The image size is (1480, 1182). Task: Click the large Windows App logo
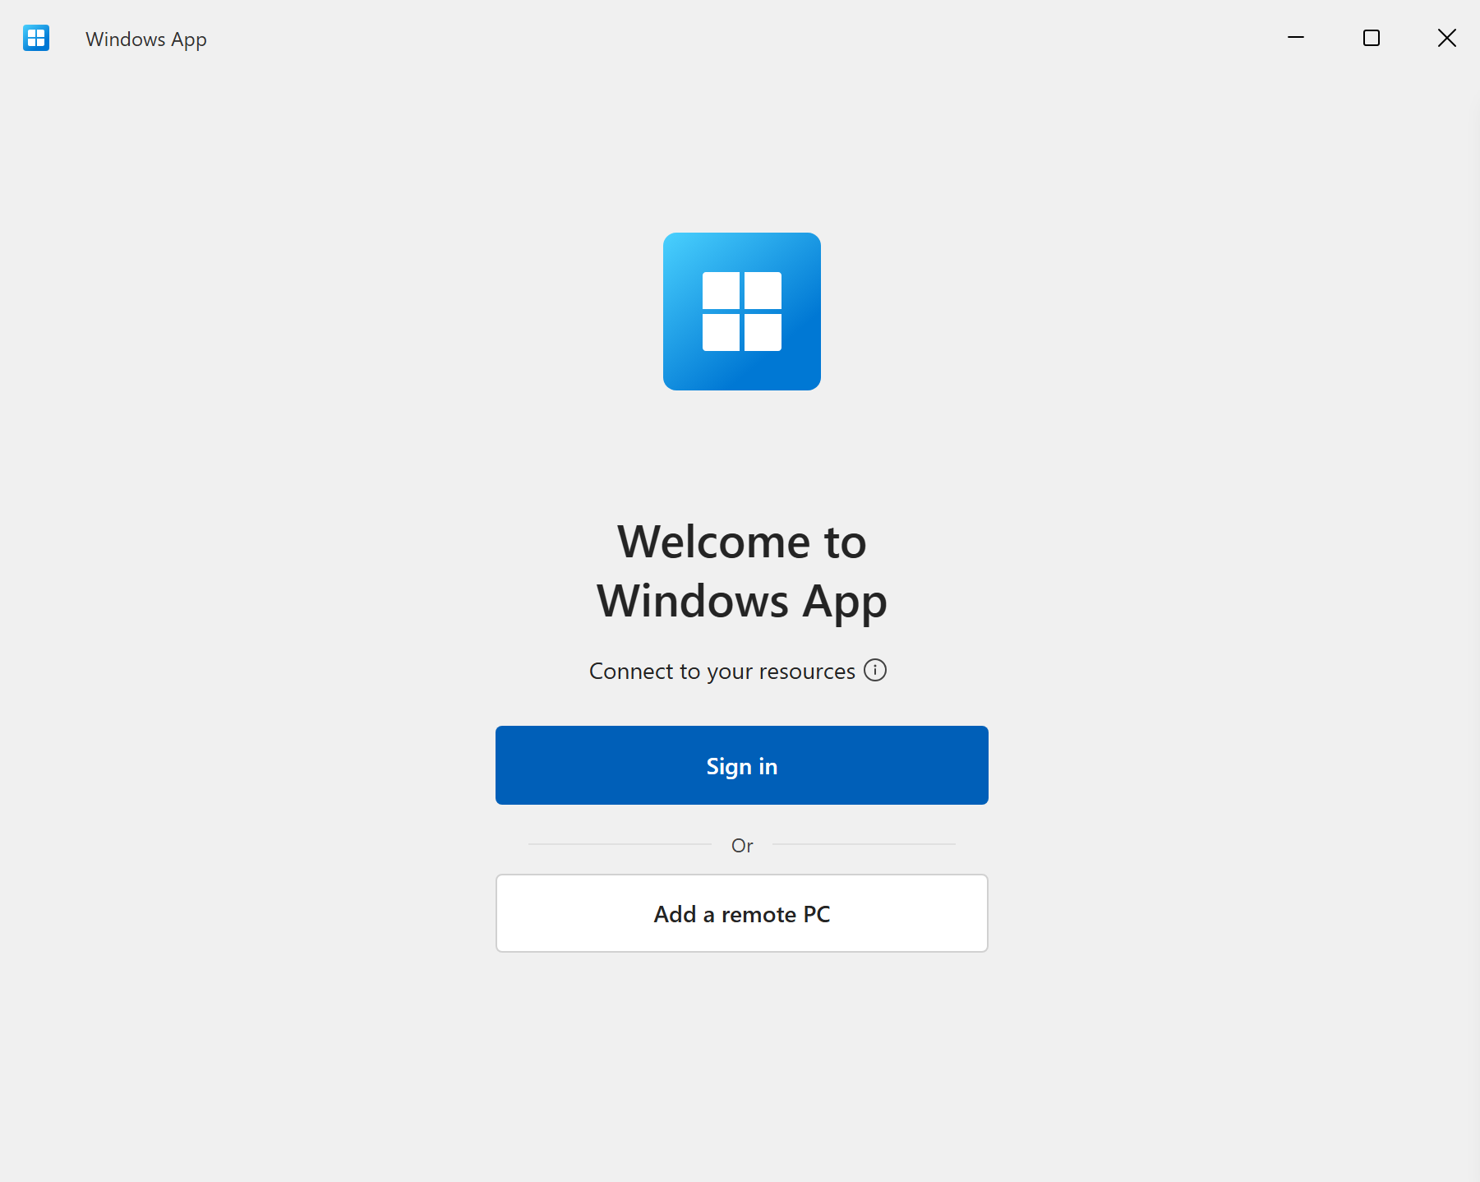[741, 312]
